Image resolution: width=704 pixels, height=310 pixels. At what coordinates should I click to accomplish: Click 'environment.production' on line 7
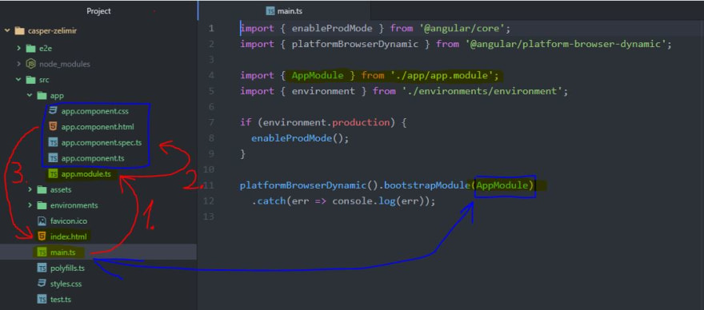click(326, 122)
